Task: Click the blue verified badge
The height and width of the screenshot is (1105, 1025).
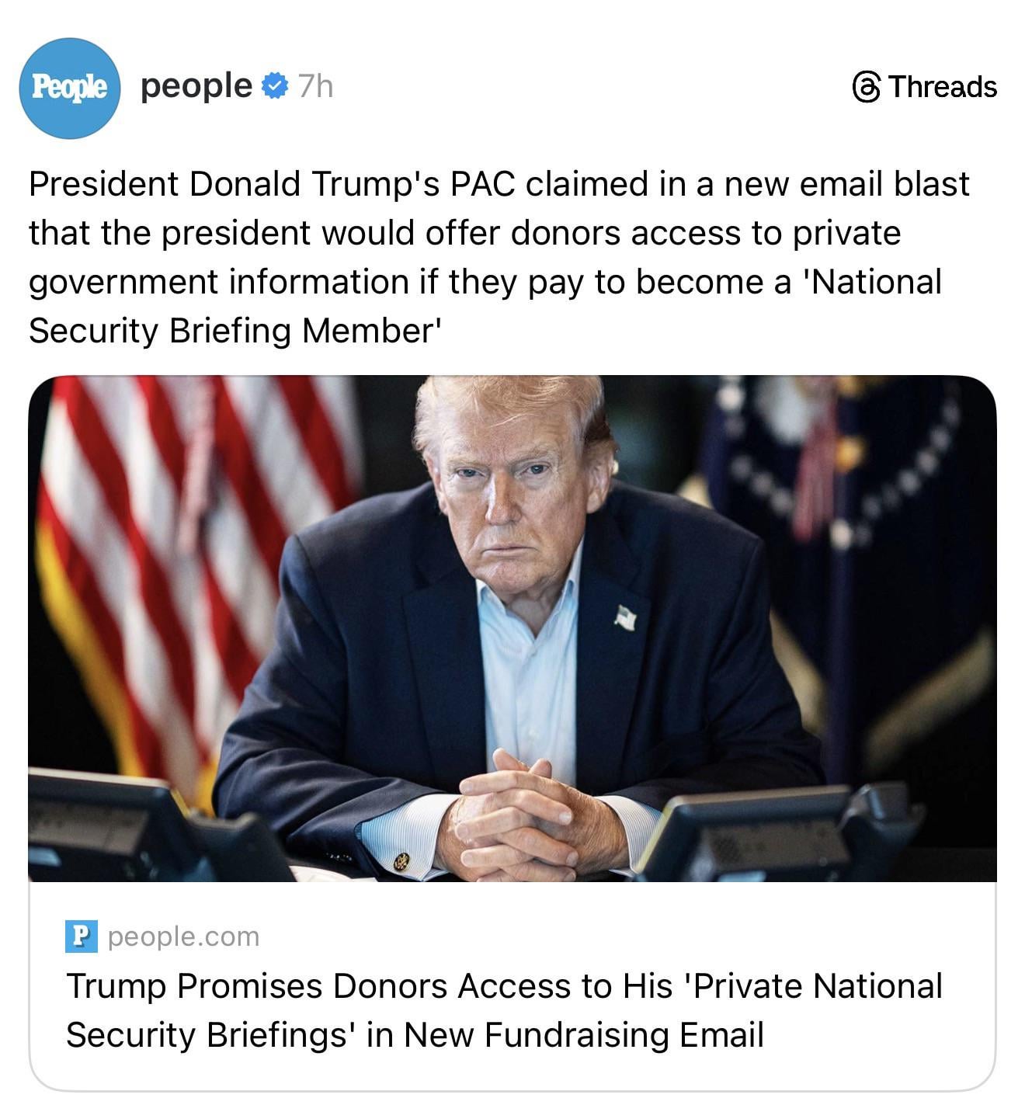Action: click(275, 86)
